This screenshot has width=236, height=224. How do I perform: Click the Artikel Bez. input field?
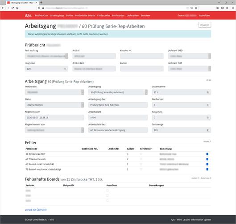point(94,69)
